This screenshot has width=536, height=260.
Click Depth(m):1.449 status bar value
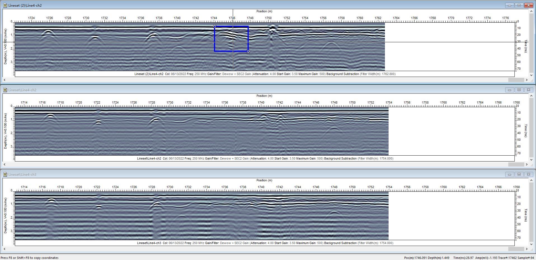pyautogui.click(x=439, y=258)
